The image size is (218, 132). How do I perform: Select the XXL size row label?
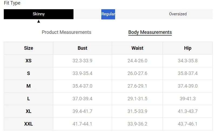(29, 124)
